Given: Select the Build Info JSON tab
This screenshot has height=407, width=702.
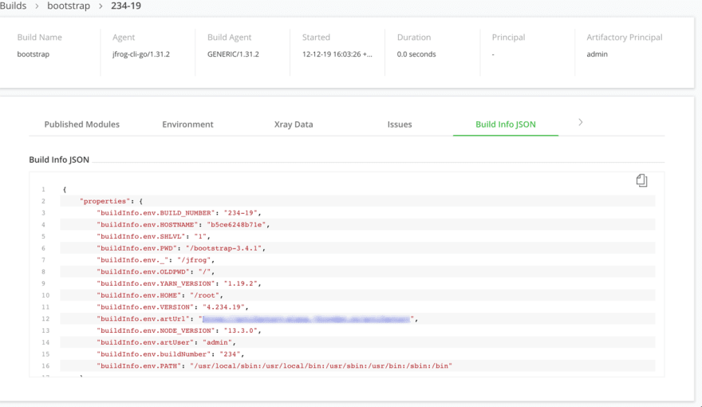Looking at the screenshot, I should [506, 124].
